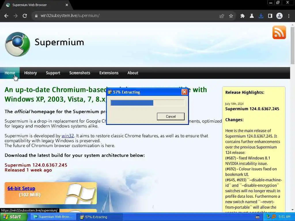The image size is (295, 221).
Task: Open the Extensions navigation item
Action: coord(109,73)
